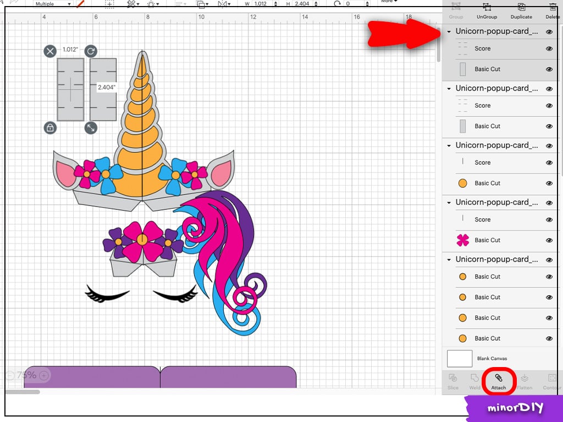
Task: Click the 75% zoom level text
Action: coord(26,375)
